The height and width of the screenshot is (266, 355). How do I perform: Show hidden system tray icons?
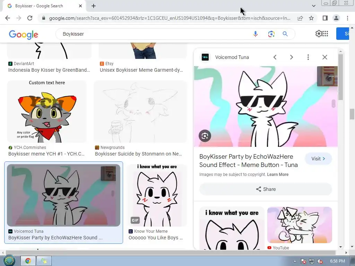pyautogui.click(x=295, y=261)
